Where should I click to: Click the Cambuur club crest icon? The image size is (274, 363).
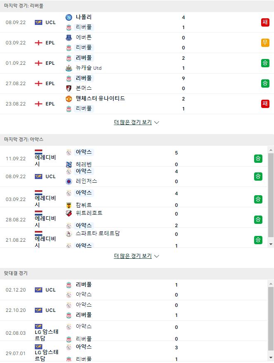[x=69, y=205]
